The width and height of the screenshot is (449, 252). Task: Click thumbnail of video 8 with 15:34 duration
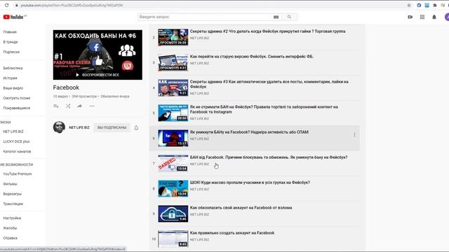(x=173, y=188)
